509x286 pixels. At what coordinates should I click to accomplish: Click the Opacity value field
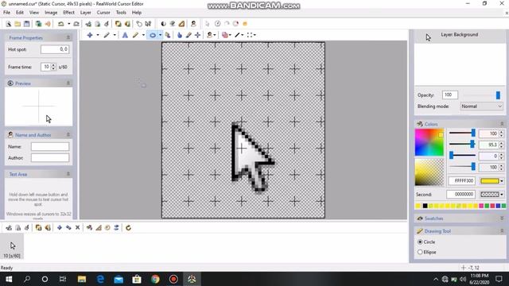point(450,95)
